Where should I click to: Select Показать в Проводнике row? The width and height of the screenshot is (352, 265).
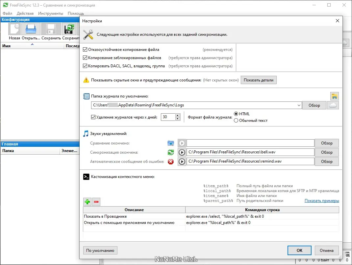[134, 216]
